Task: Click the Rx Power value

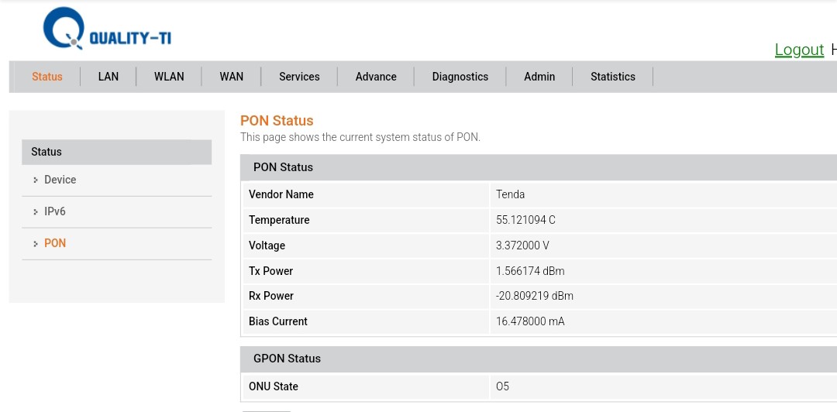Action: (x=535, y=296)
